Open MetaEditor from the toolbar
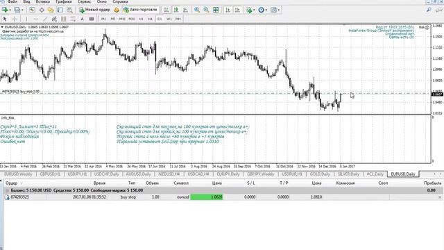This screenshot has width=444, height=250. point(117,10)
